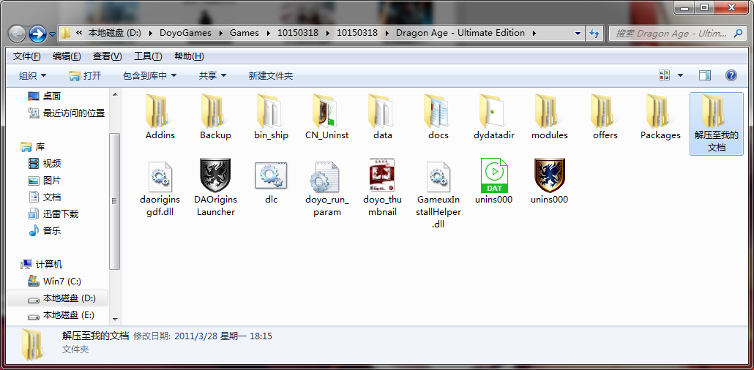Open the address bar history dropdown
The width and height of the screenshot is (754, 370).
coord(578,34)
